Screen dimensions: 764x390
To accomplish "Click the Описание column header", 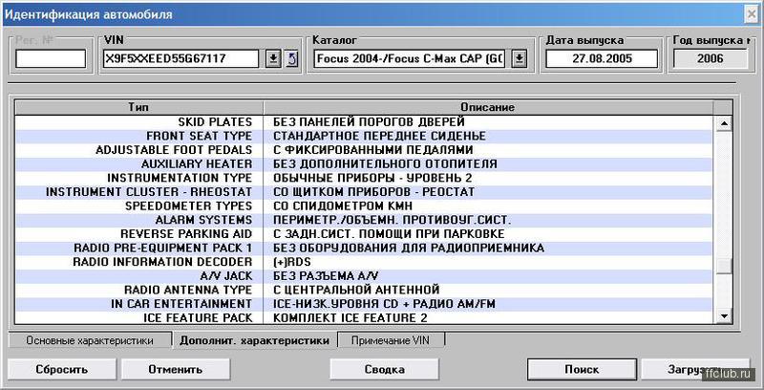I will coord(488,107).
